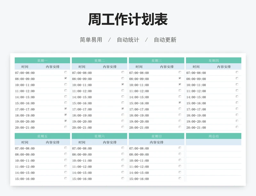Select the 星期五 header cell
256x196 pixels.
pyautogui.click(x=43, y=136)
